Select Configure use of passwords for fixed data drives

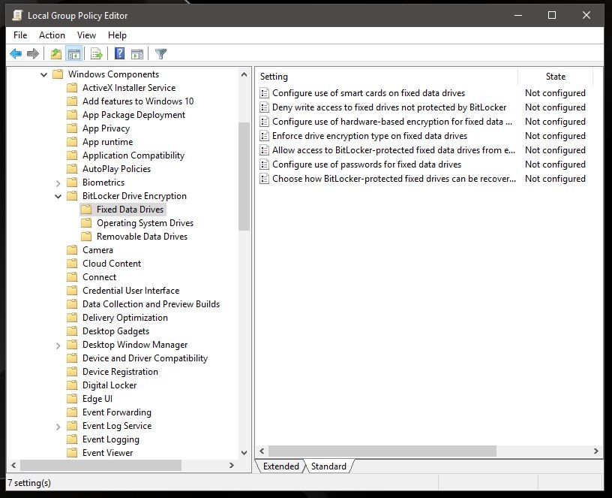366,164
